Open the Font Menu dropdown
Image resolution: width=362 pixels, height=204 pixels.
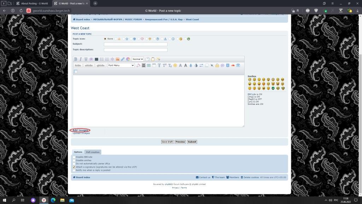click(121, 66)
